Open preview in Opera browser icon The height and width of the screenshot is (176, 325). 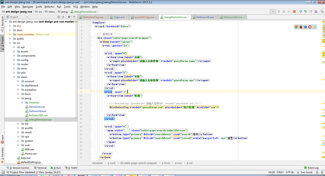pos(310,27)
